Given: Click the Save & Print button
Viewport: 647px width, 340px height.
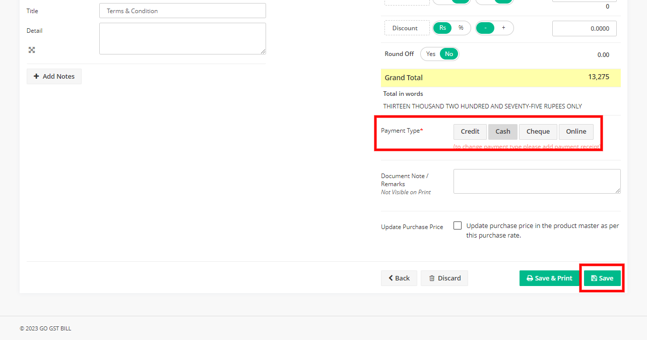Looking at the screenshot, I should (549, 278).
